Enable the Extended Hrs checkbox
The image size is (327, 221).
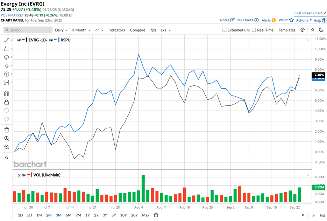point(225,30)
